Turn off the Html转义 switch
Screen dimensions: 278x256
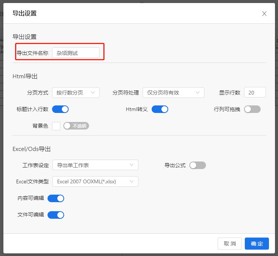[x=160, y=109]
